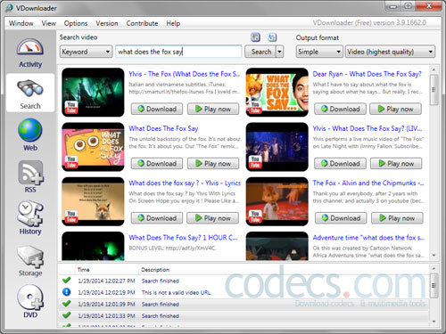Click in the search video text field
Image resolution: width=446 pixels, height=334 pixels.
pos(178,52)
